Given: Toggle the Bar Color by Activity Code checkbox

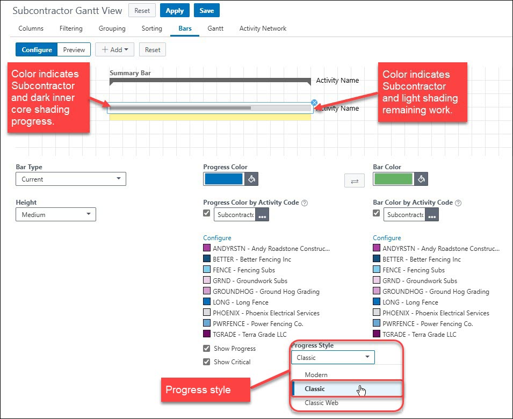Looking at the screenshot, I should [377, 213].
